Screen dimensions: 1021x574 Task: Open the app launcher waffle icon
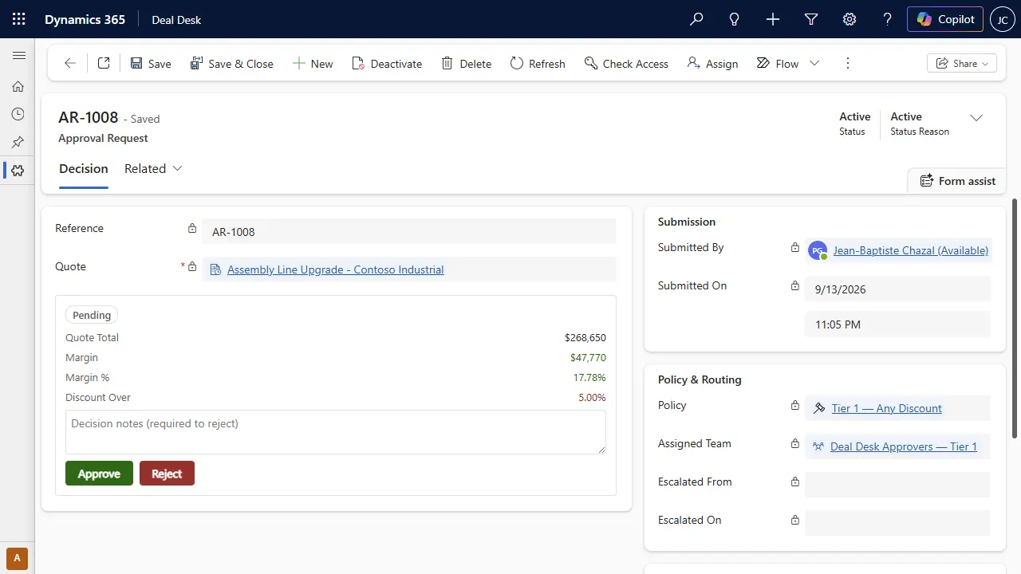(19, 19)
